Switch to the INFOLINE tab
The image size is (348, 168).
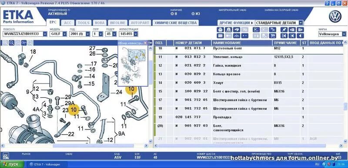pyautogui.click(x=118, y=23)
